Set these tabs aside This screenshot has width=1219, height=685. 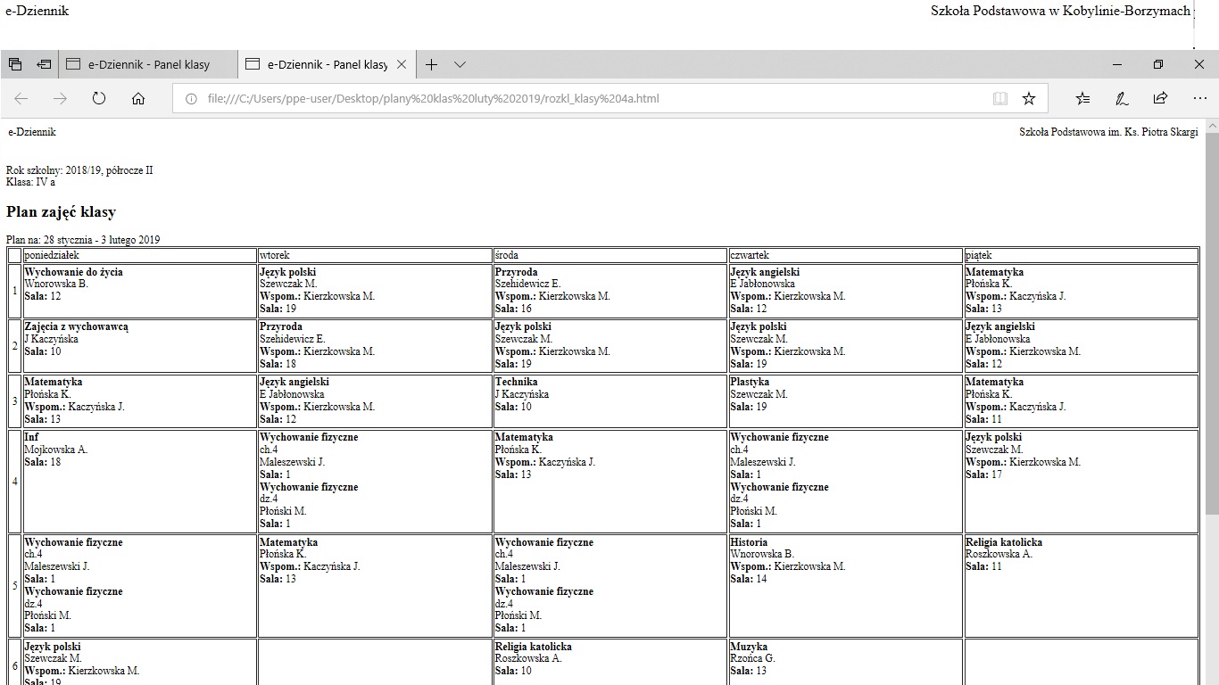coord(43,64)
